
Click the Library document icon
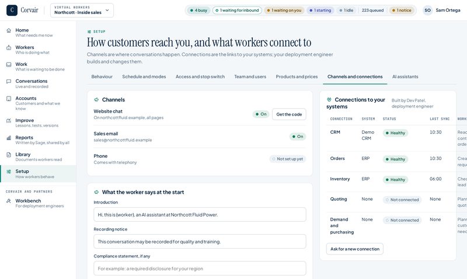pyautogui.click(x=9, y=155)
